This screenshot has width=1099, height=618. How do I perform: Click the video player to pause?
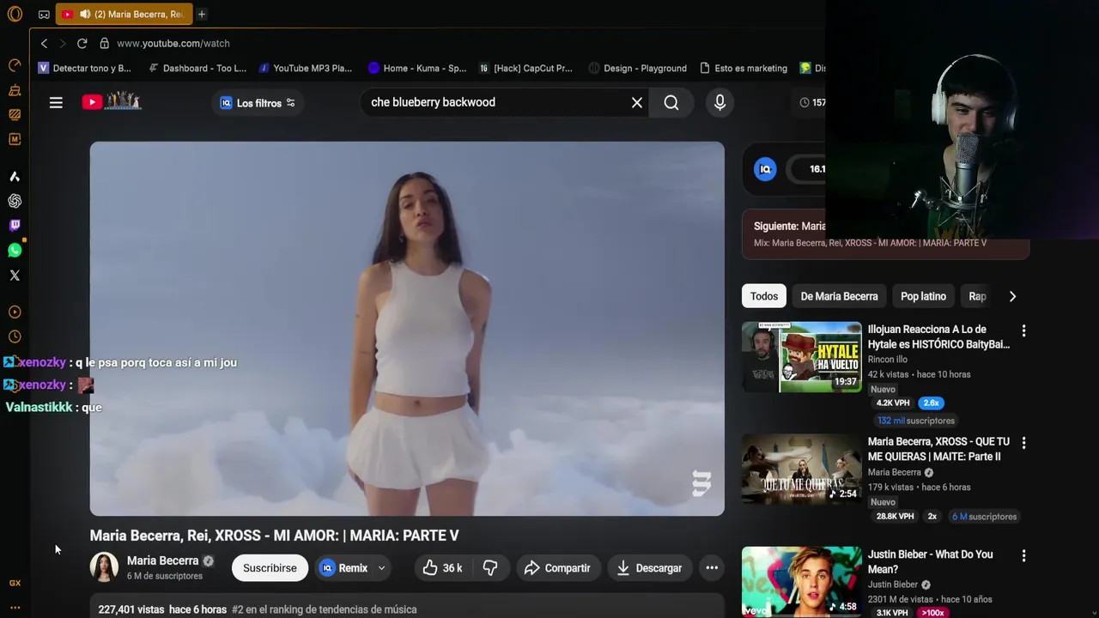407,329
